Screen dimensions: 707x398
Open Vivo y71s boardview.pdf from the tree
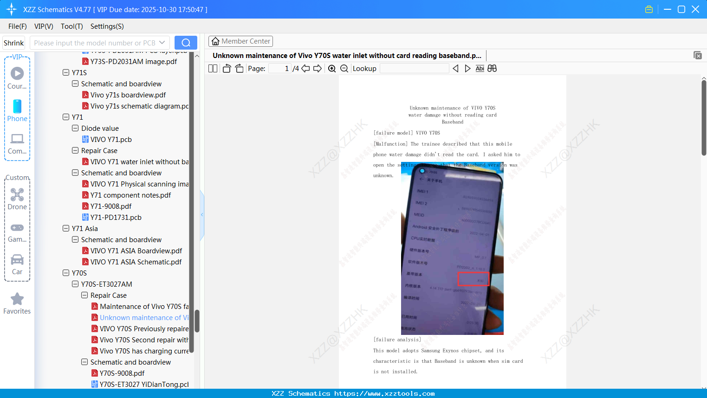(129, 95)
